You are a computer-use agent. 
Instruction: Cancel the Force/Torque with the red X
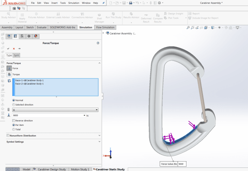pyautogui.click(x=14, y=49)
